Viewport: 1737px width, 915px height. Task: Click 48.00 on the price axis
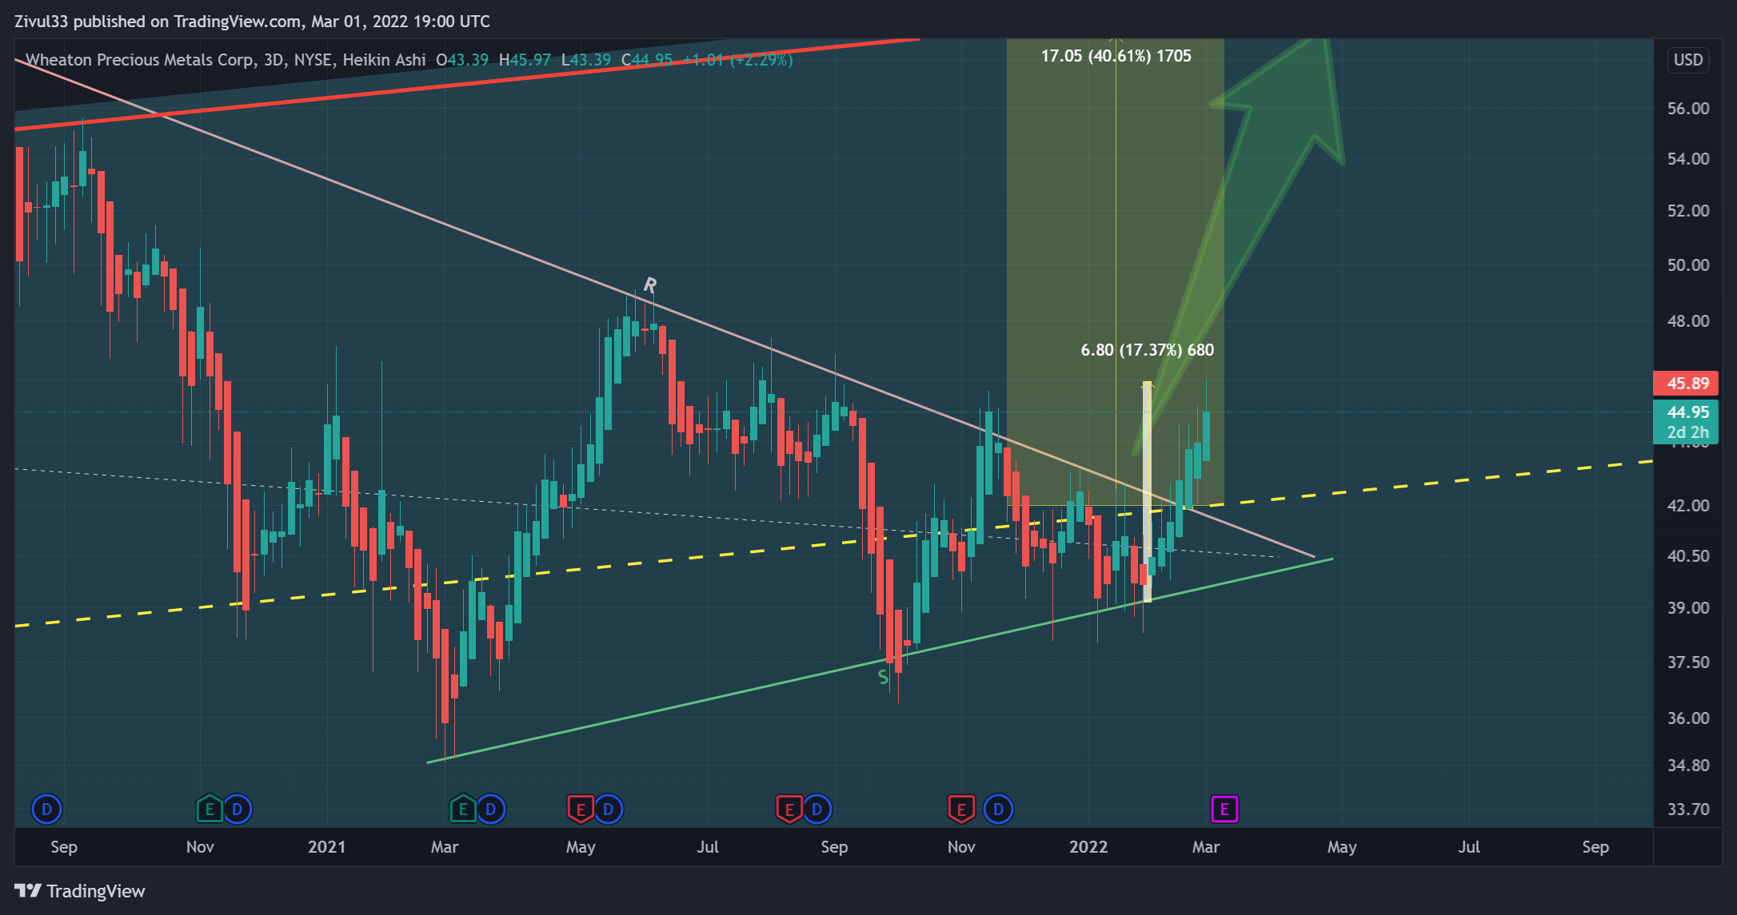pos(1688,321)
